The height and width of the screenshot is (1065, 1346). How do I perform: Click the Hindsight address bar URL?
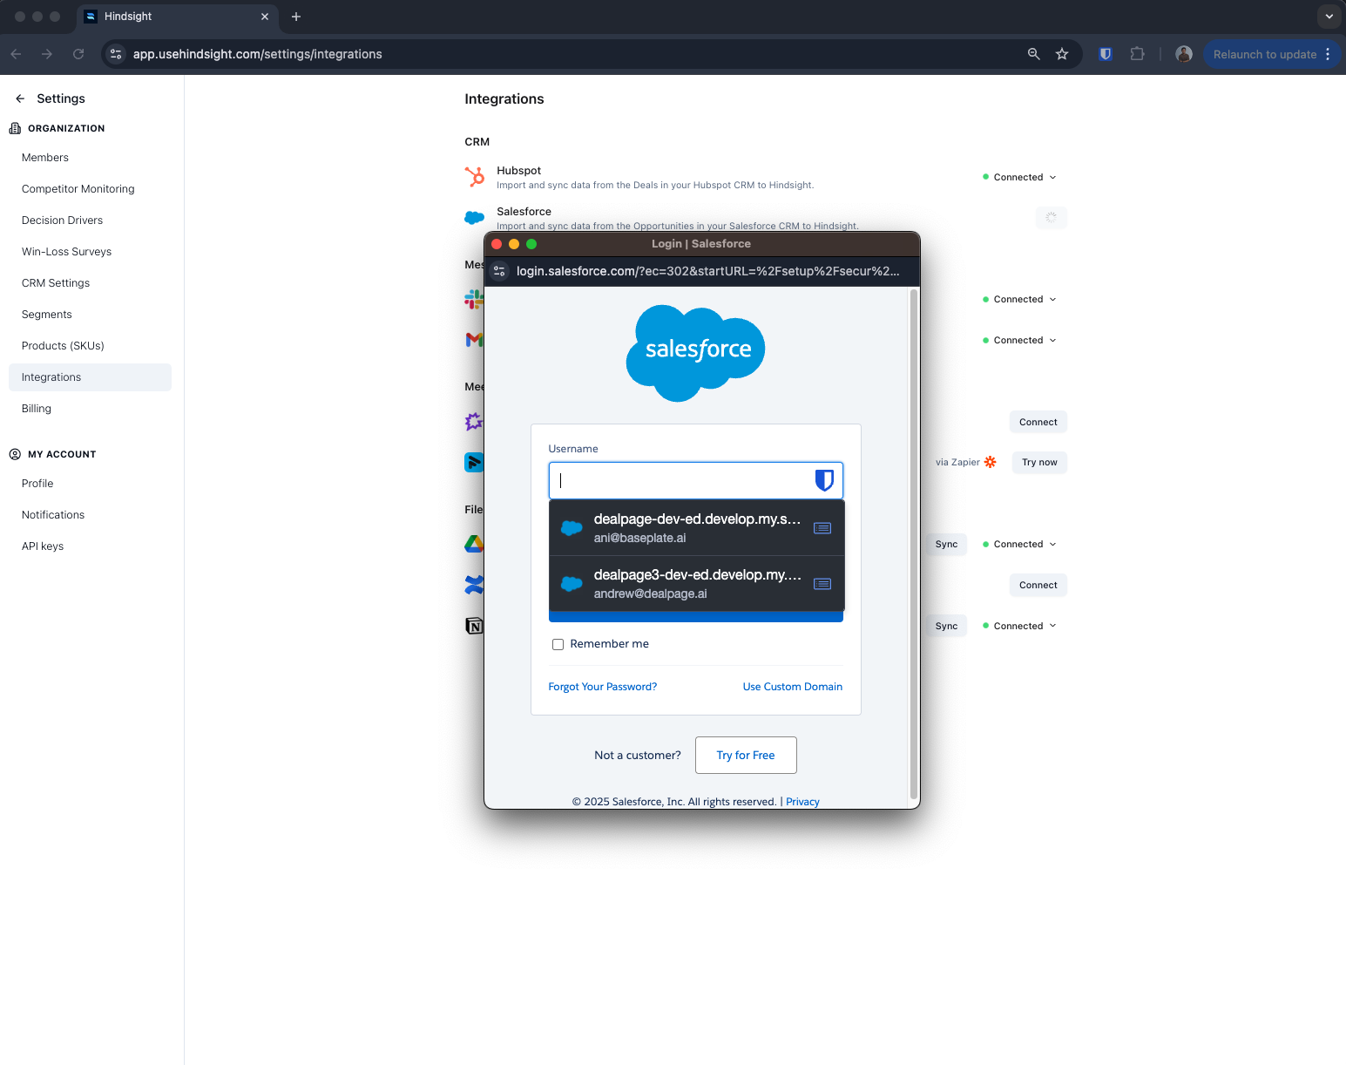pyautogui.click(x=258, y=54)
